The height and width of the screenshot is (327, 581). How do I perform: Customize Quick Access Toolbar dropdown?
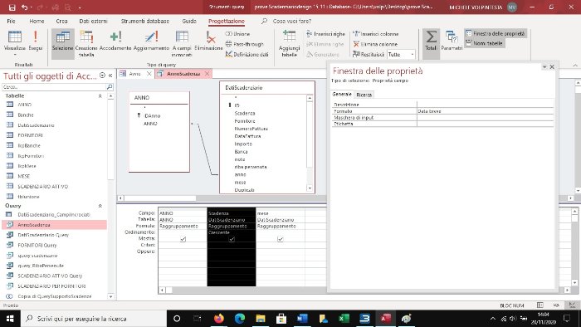click(x=80, y=7)
